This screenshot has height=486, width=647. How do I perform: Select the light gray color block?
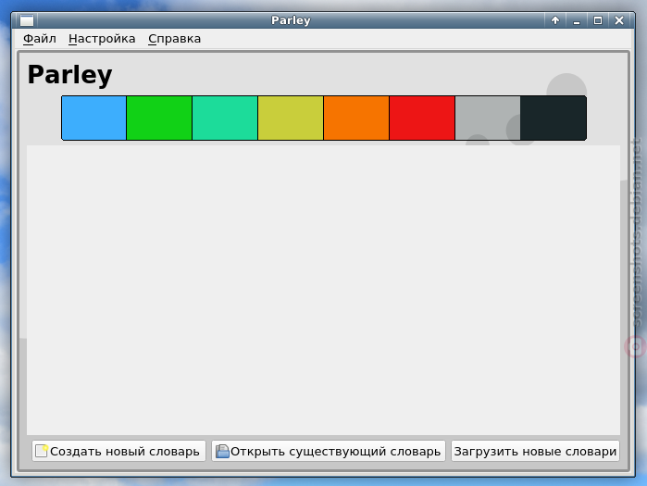point(488,118)
